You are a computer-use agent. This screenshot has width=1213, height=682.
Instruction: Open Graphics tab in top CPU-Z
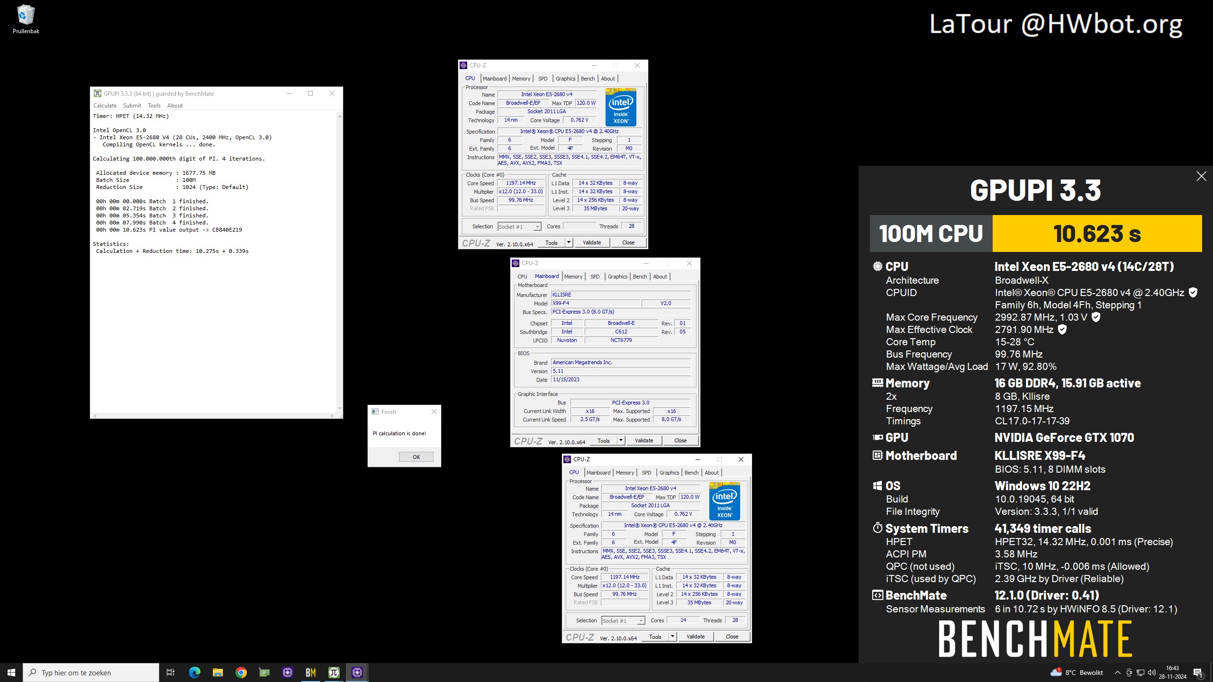tap(566, 79)
